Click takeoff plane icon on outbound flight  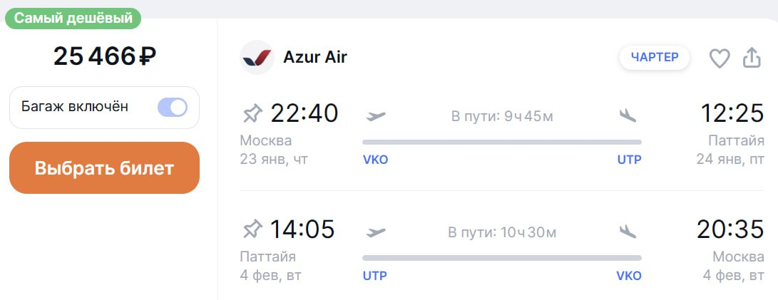point(375,115)
